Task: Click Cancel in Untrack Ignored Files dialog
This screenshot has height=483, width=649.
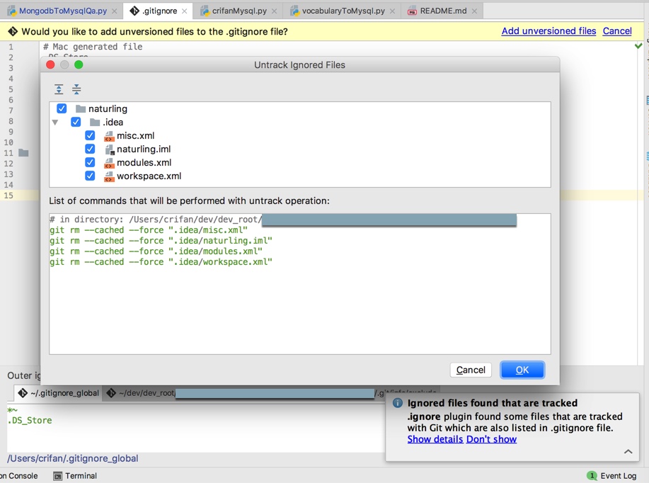Action: pyautogui.click(x=471, y=370)
